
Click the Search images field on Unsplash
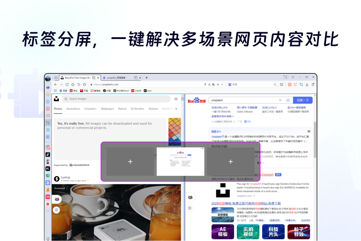click(116, 99)
